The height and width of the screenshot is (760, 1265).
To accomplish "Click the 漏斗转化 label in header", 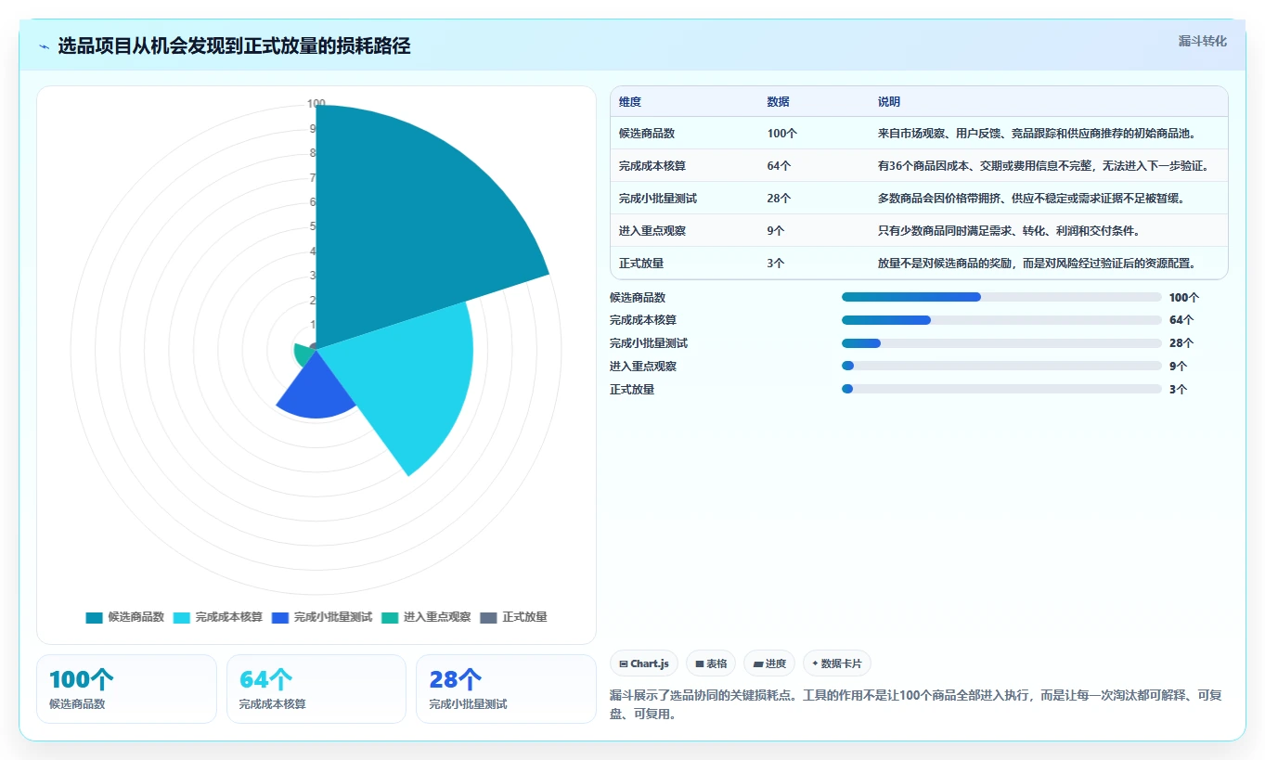I will click(1202, 41).
